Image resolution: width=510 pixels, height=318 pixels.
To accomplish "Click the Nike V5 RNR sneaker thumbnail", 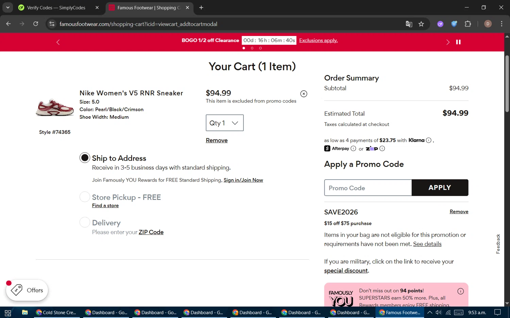I will (55, 107).
